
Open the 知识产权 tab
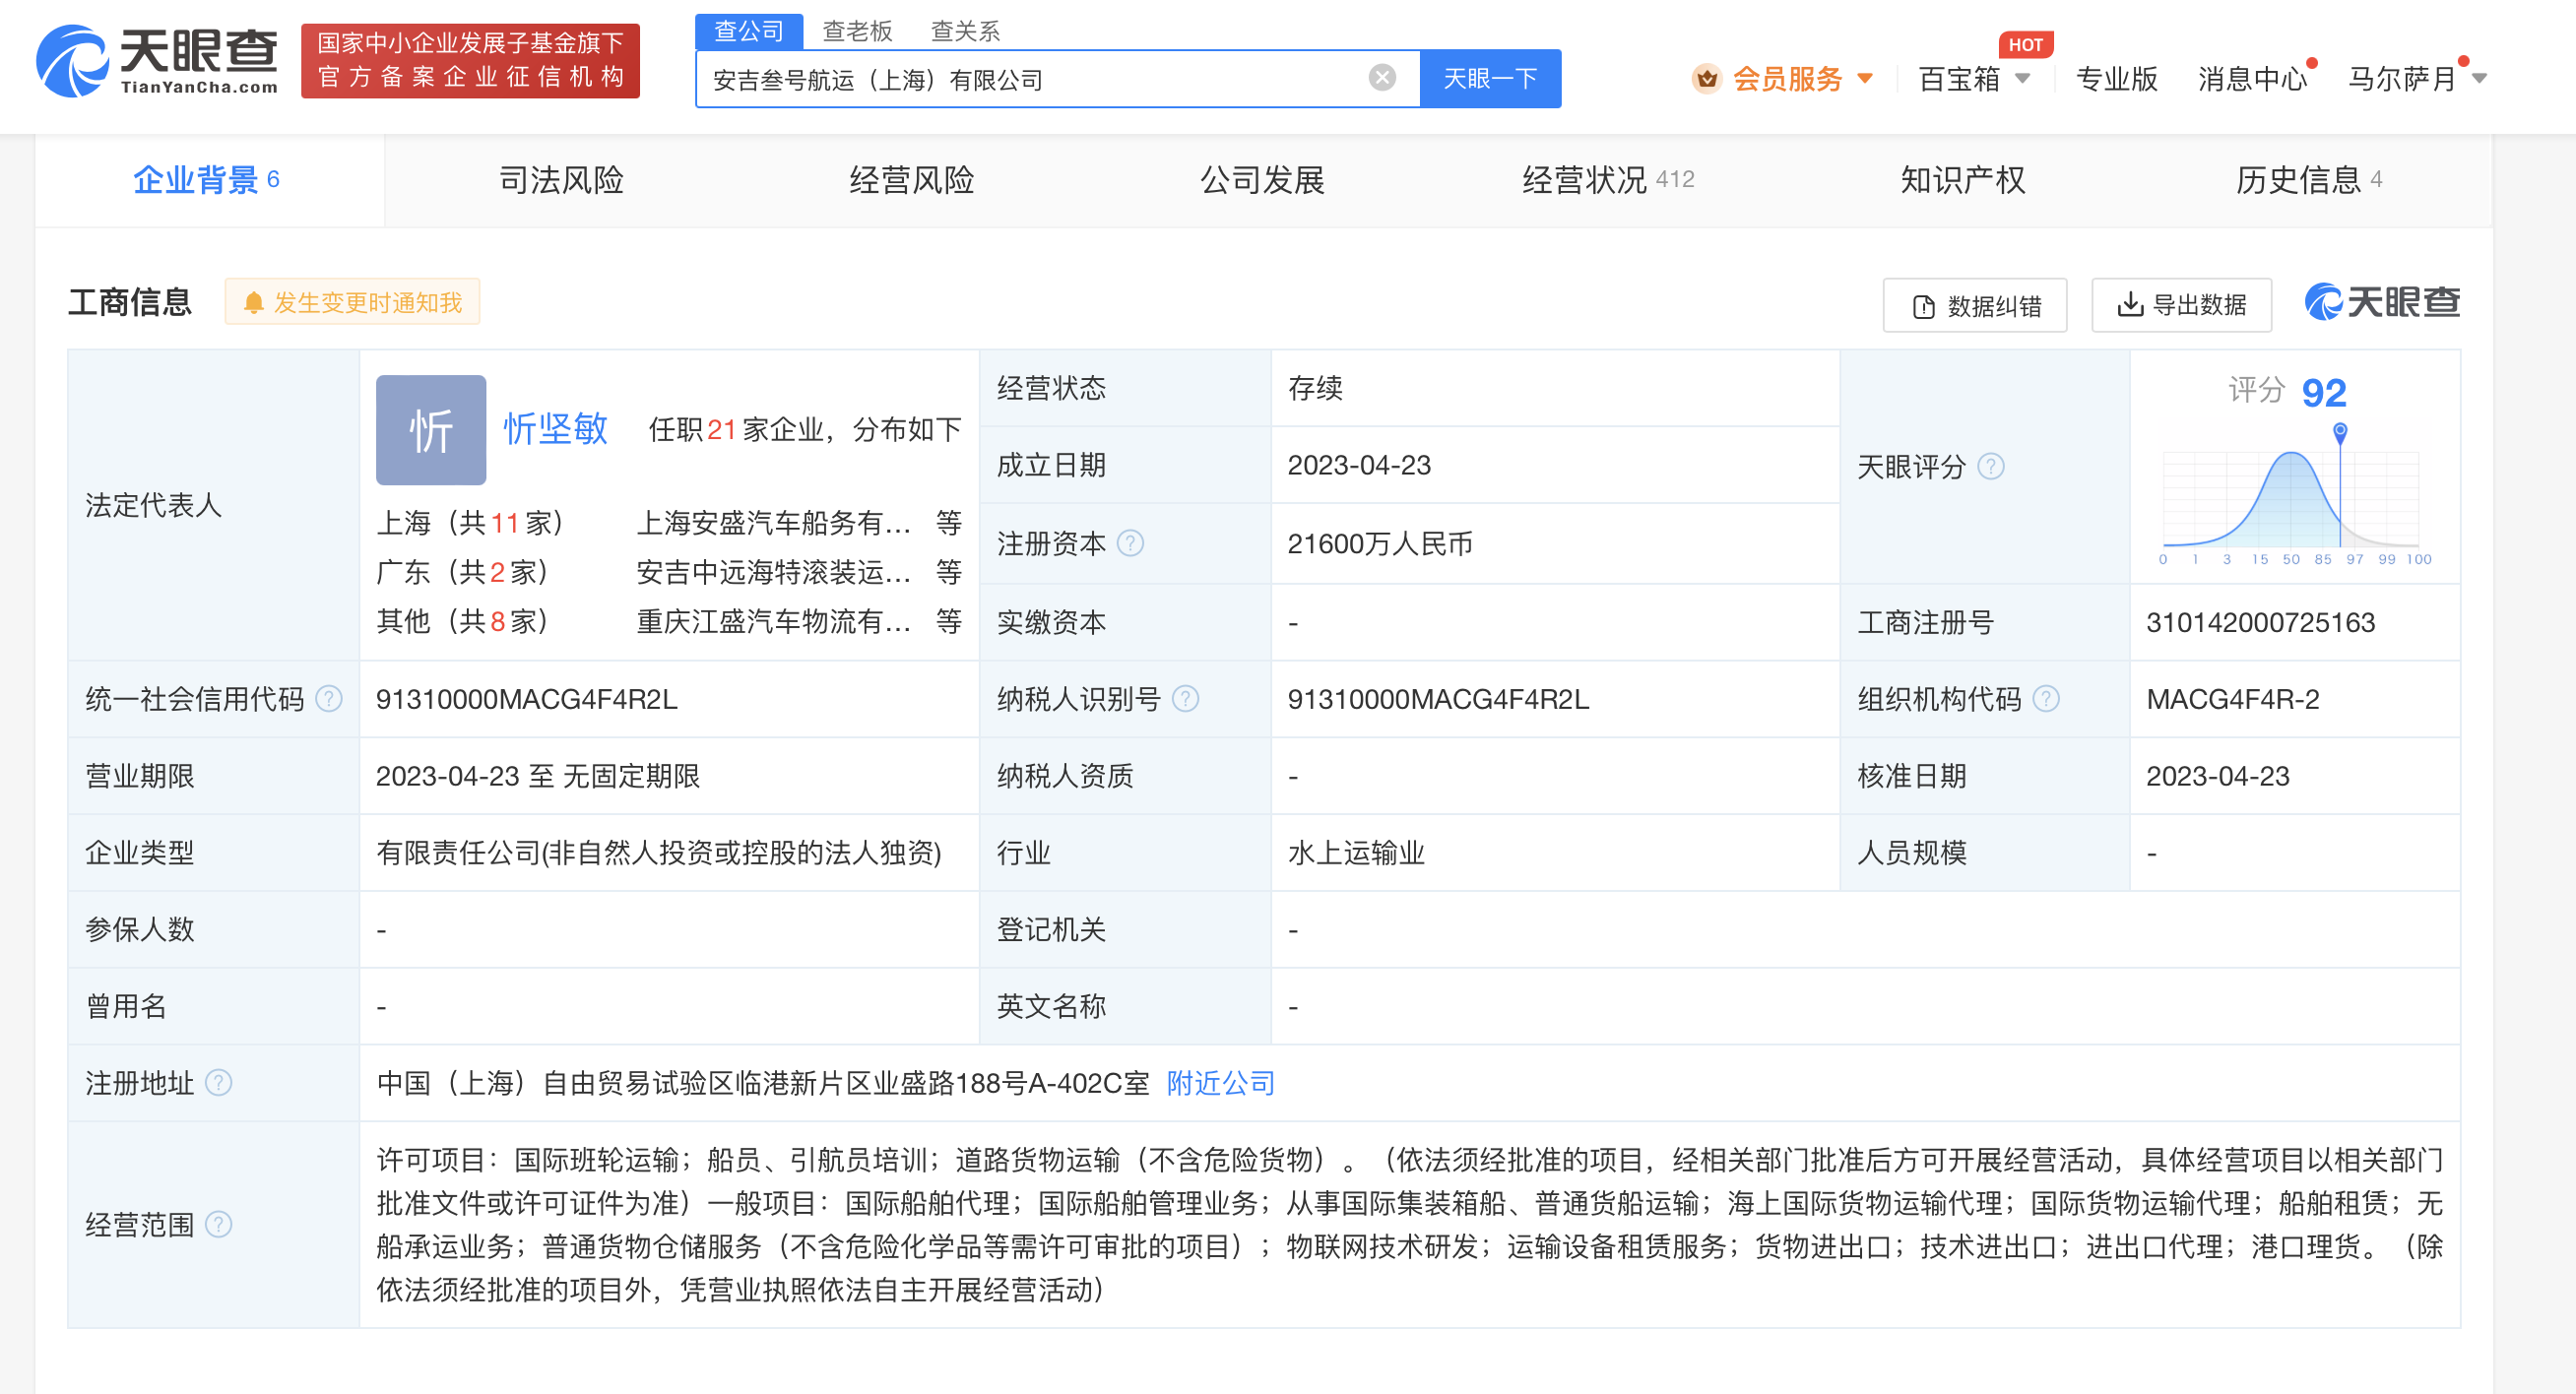(x=1962, y=180)
